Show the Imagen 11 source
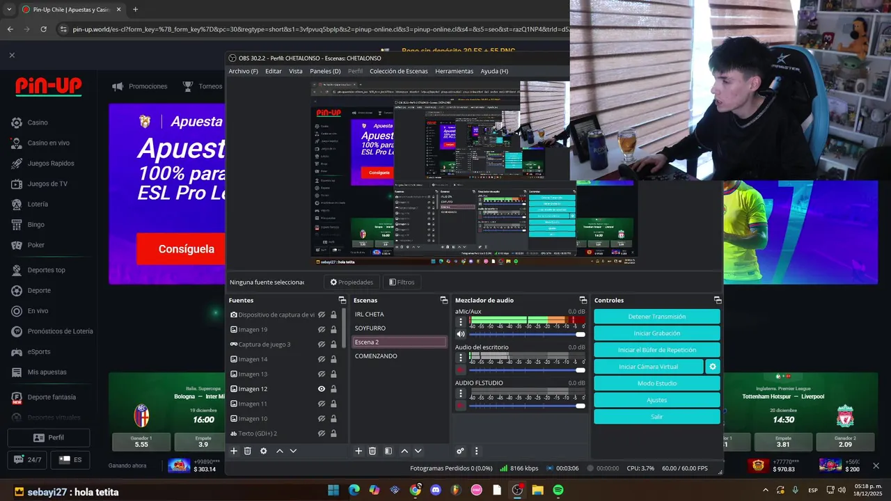Screen dimensions: 891x501 coord(322,404)
